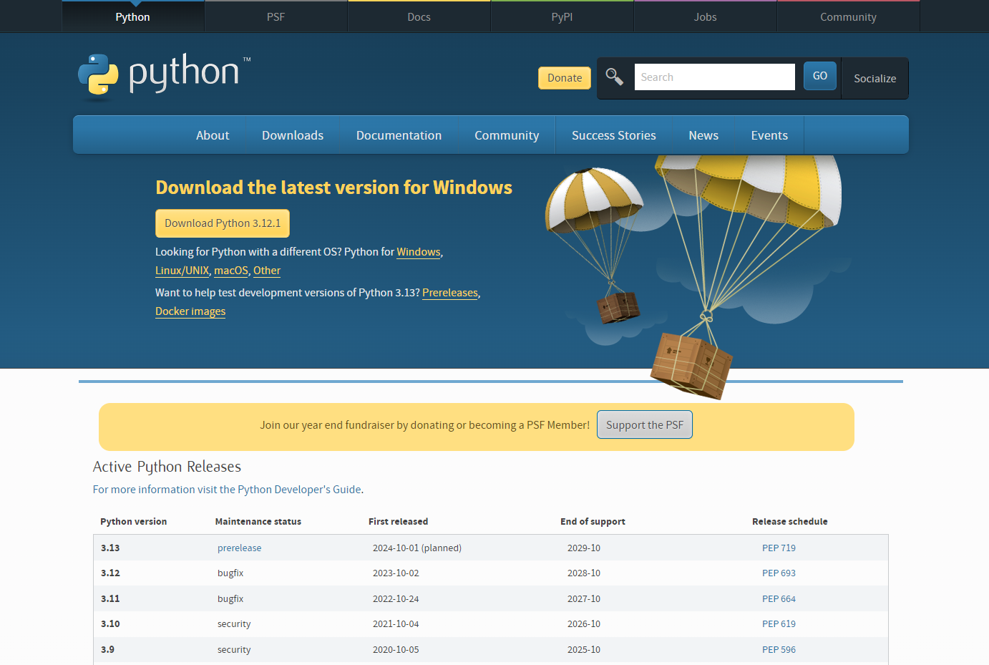Image resolution: width=989 pixels, height=665 pixels.
Task: Click the '2027-10' end of support cell
Action: point(584,598)
